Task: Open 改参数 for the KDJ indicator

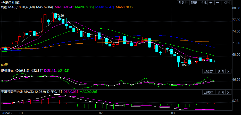Action: coord(209,71)
